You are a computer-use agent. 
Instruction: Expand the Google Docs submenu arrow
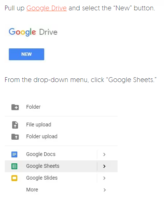[x=104, y=154]
